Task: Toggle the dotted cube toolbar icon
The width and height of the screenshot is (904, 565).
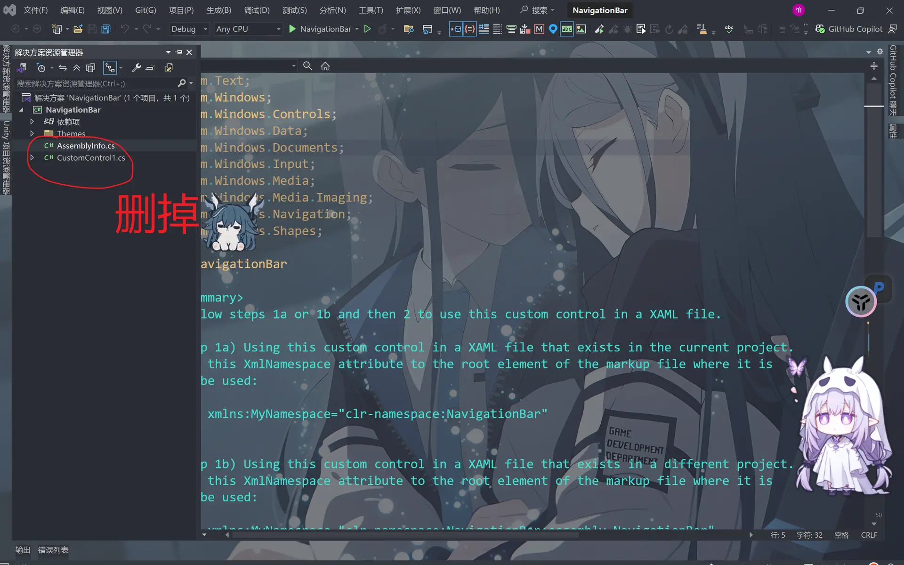Action: click(x=456, y=29)
